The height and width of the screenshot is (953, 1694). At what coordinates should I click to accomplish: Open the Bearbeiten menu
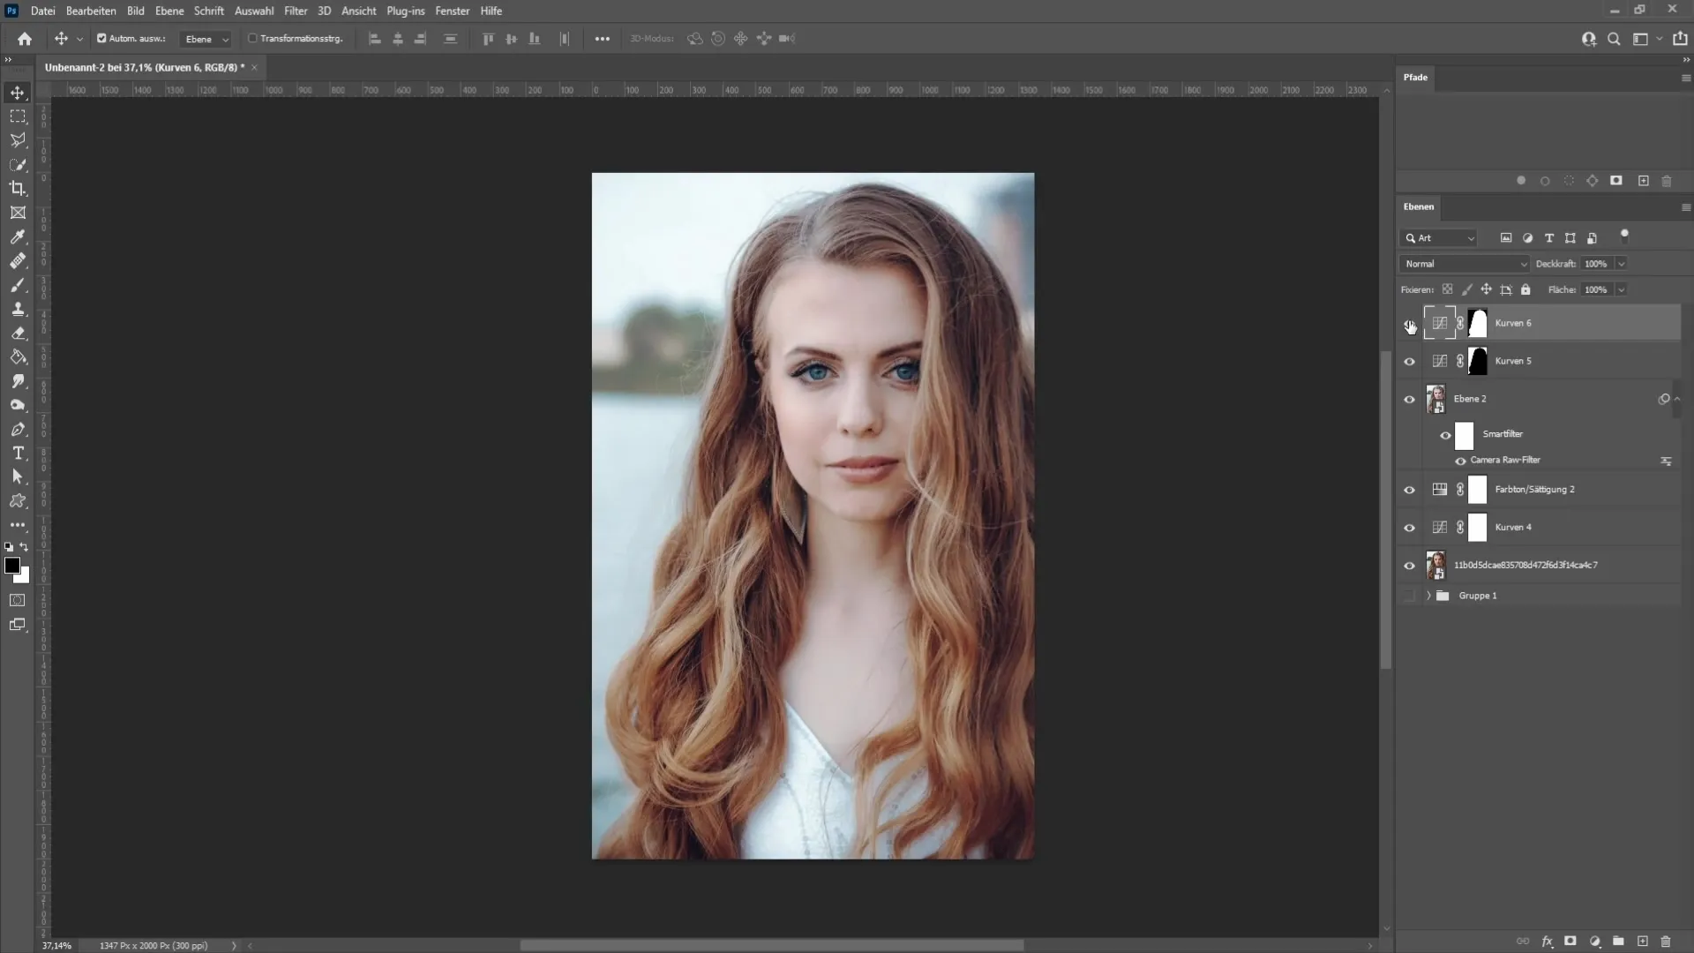pos(91,11)
